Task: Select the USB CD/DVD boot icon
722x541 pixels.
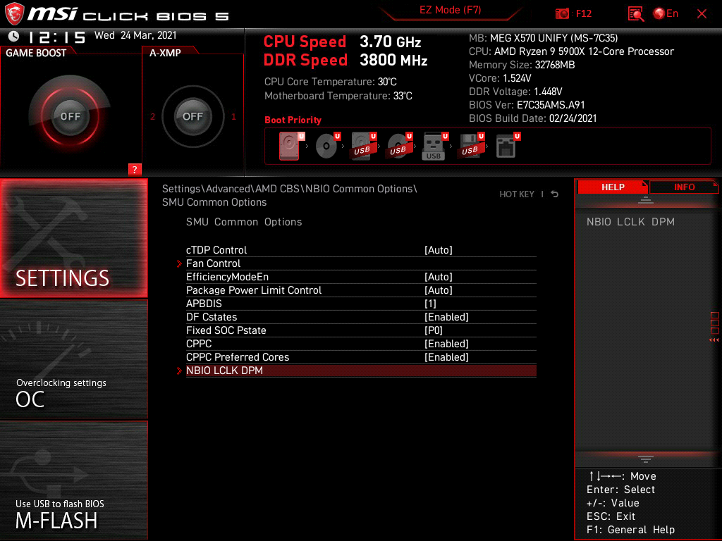Action: point(400,146)
